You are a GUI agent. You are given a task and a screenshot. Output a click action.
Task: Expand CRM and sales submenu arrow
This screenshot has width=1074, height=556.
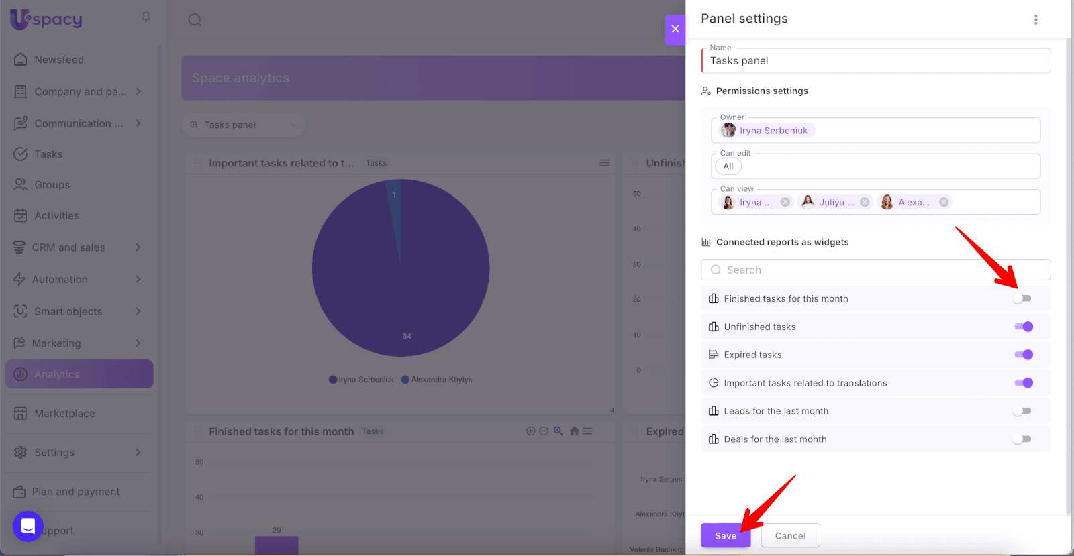click(138, 247)
